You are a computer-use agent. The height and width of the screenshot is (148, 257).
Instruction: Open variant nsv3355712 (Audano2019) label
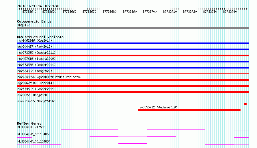pos(157,107)
